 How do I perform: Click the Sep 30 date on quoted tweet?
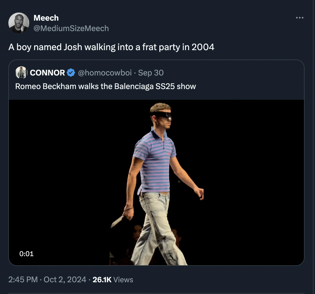pos(151,73)
